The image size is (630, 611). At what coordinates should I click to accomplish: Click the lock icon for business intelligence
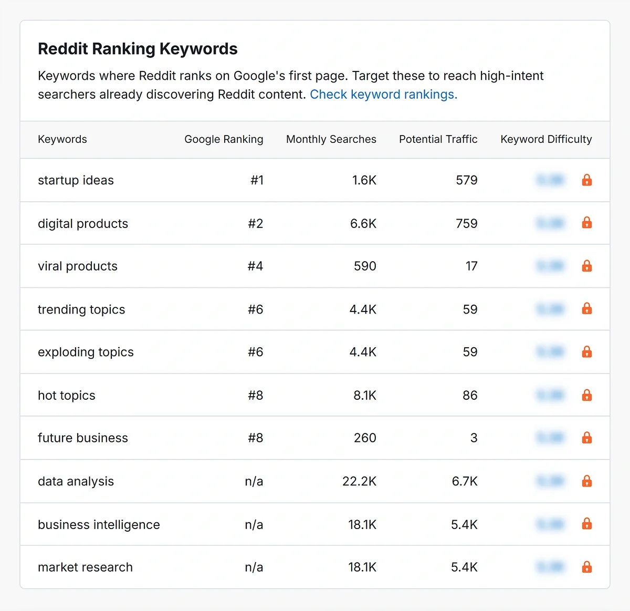click(x=586, y=524)
